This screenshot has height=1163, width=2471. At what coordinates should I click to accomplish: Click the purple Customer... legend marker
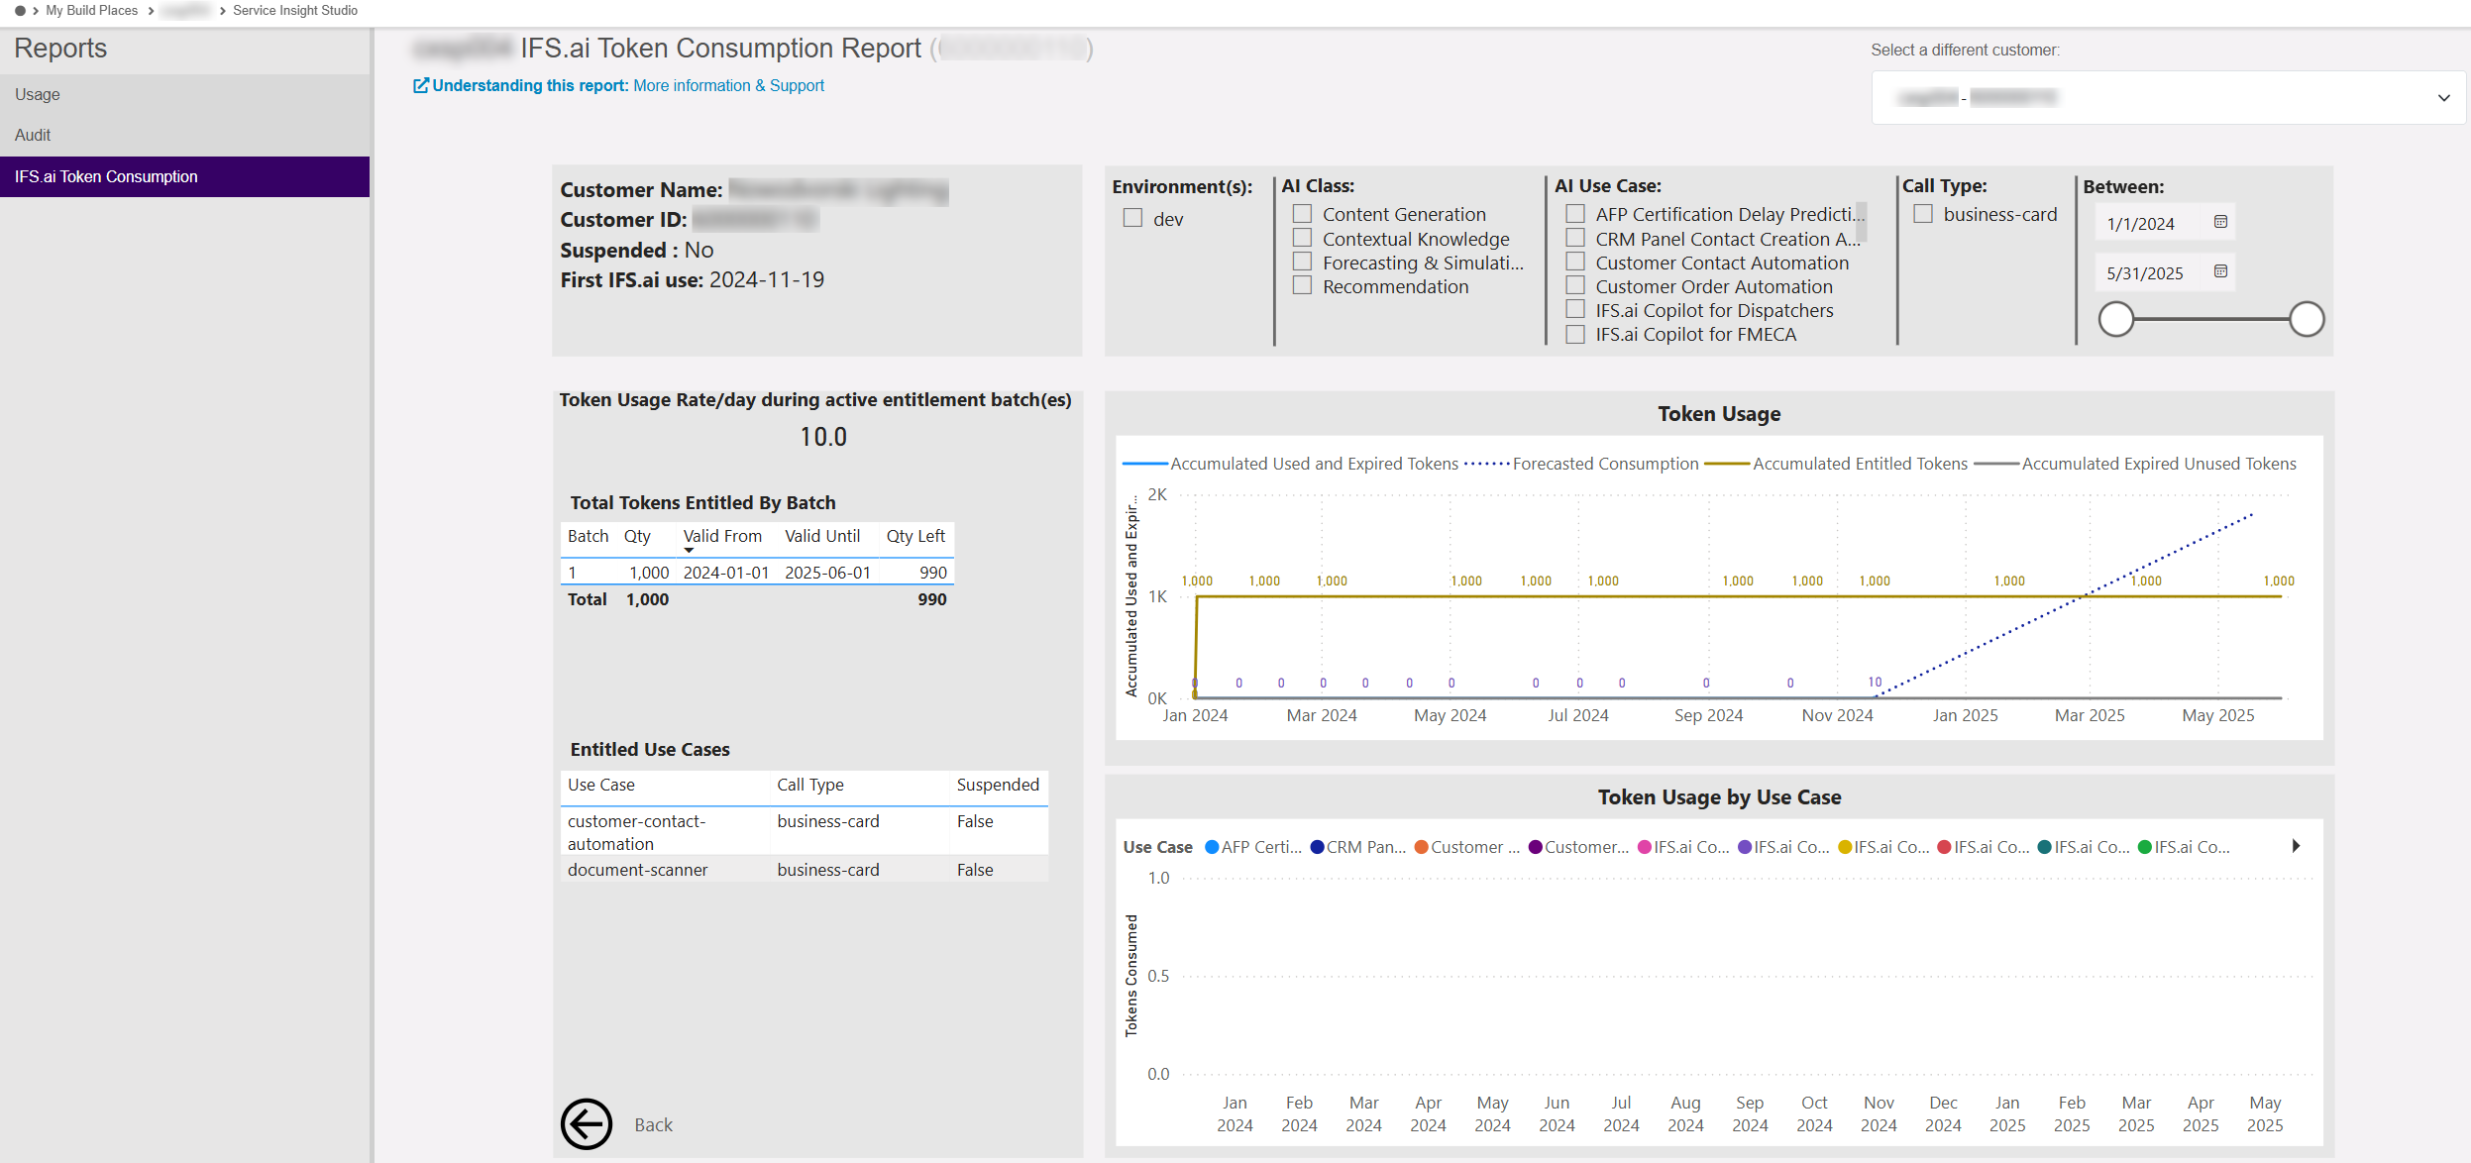click(x=1536, y=847)
